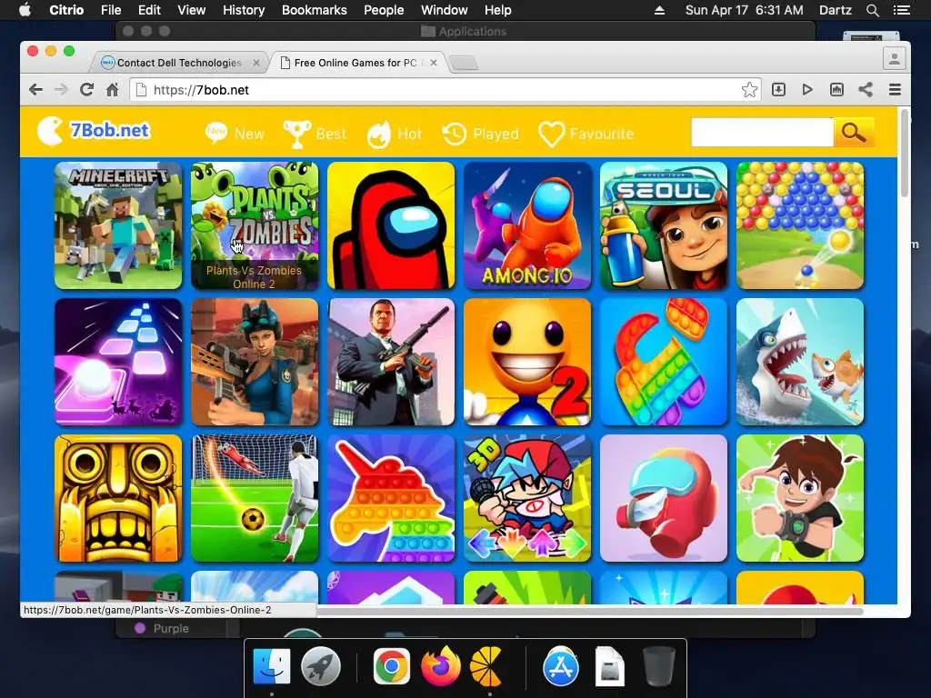Image resolution: width=931 pixels, height=698 pixels.
Task: Reload the page with the refresh icon
Action: (86, 90)
